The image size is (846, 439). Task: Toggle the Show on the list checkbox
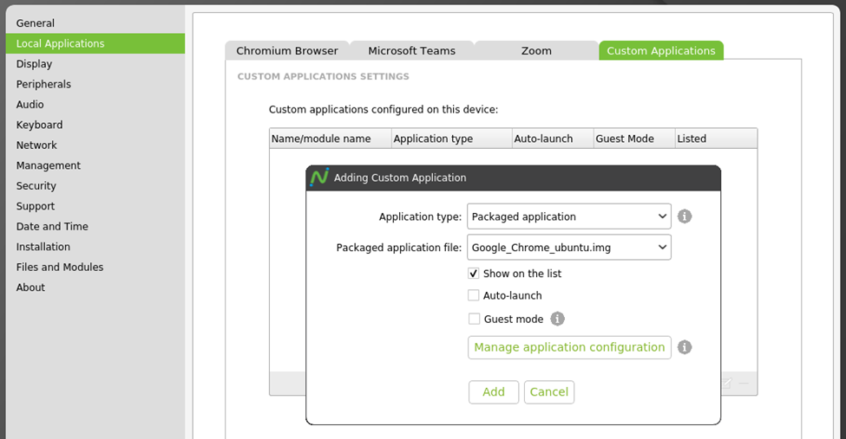tap(473, 273)
